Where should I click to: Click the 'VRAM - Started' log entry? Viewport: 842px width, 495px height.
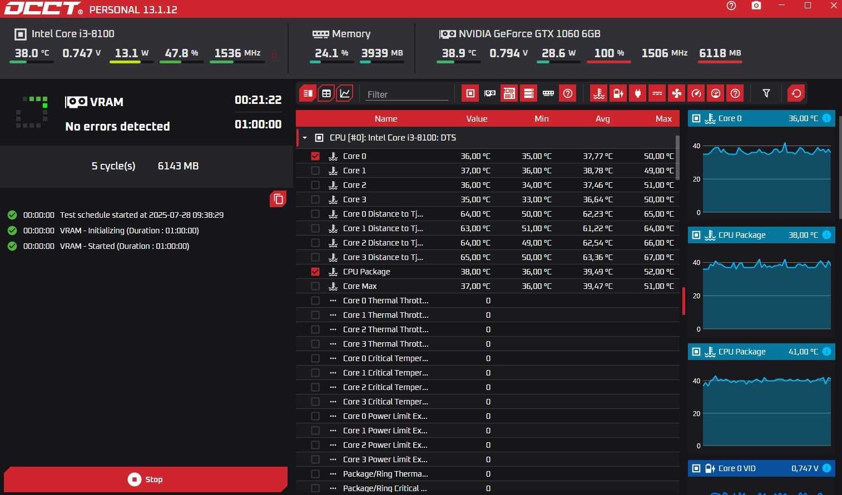(125, 246)
